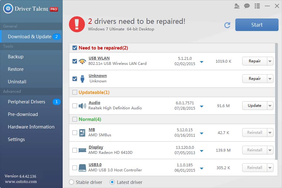The image size is (282, 188).
Task: Click the PRO badge
Action: [x=54, y=9]
